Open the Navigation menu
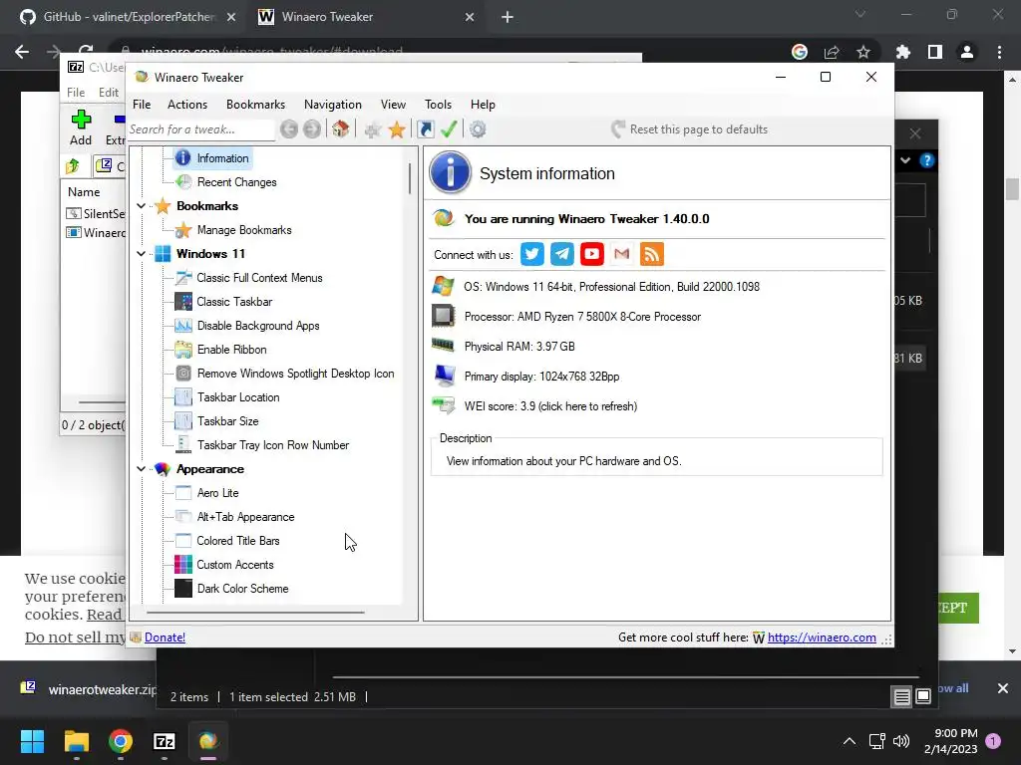Viewport: 1021px width, 765px height. [333, 105]
